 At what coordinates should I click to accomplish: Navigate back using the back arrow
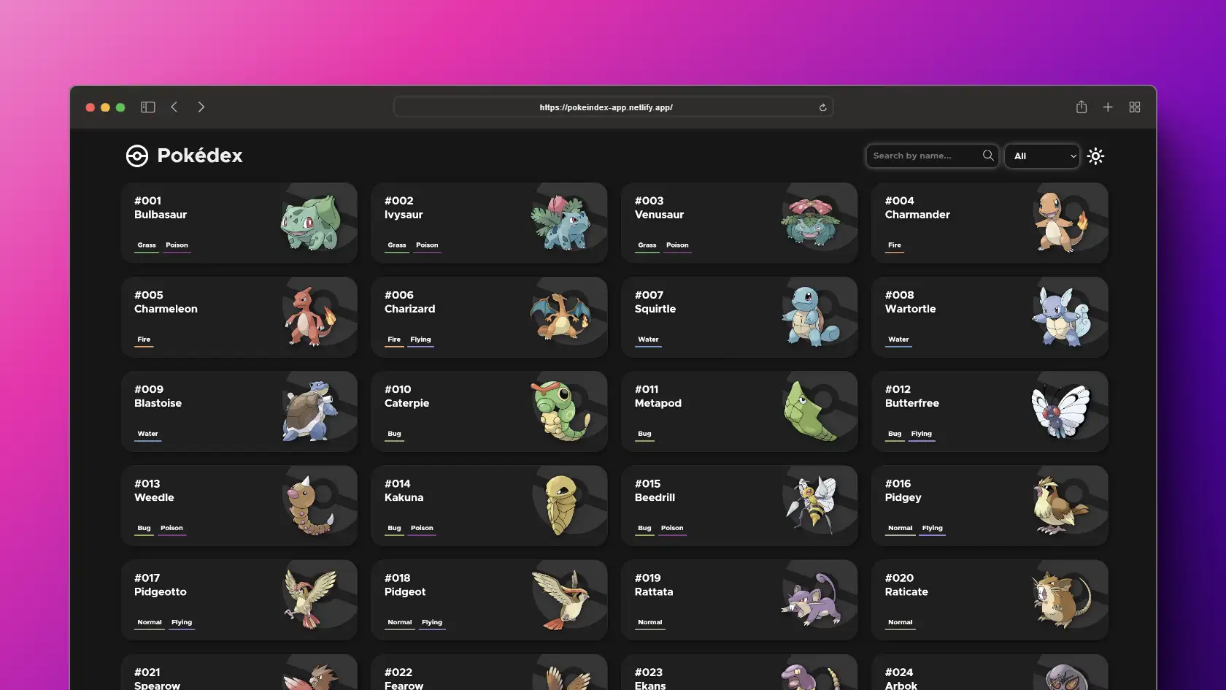point(174,107)
